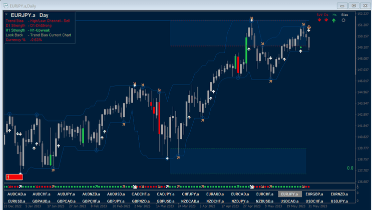This screenshot has height=210, width=372.
Task: Switch chart to USDCHF.a
Action: click(314, 201)
